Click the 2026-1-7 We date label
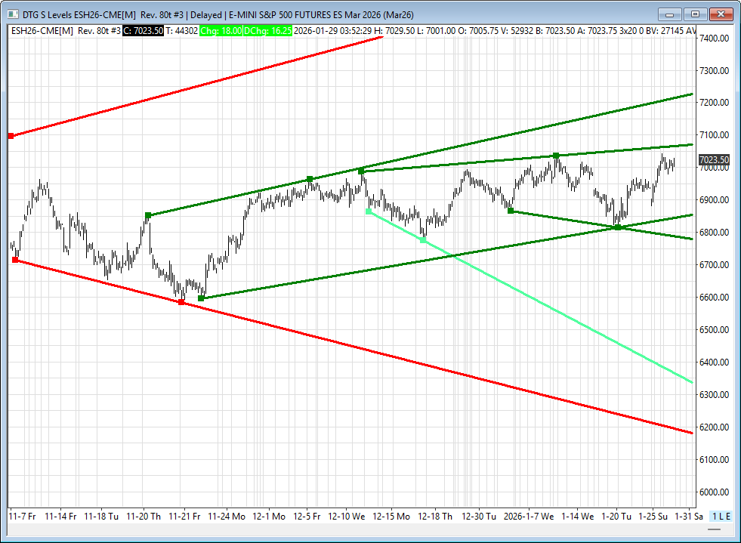The width and height of the screenshot is (741, 543). (527, 517)
